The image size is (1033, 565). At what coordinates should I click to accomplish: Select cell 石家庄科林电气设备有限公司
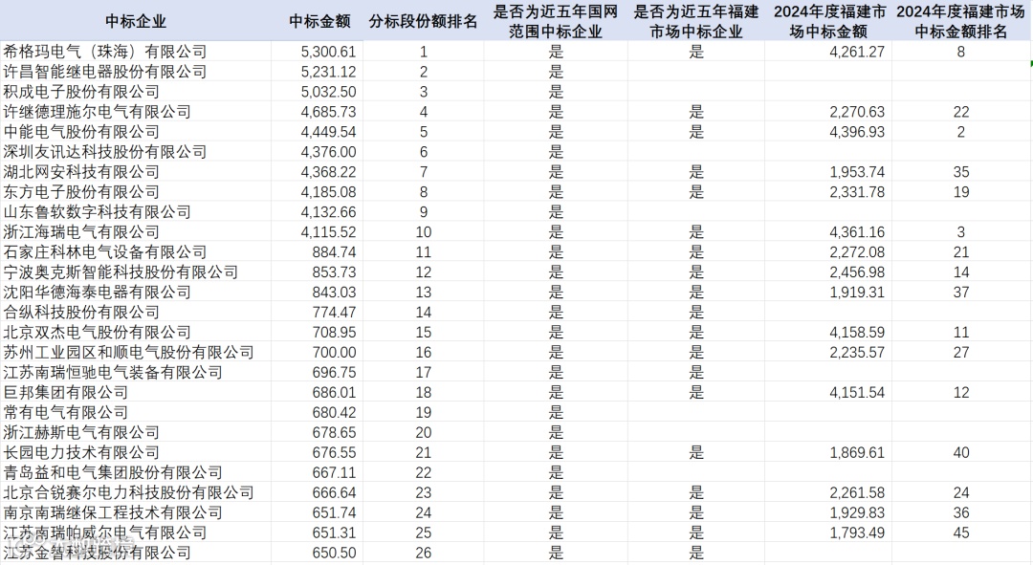pos(136,252)
